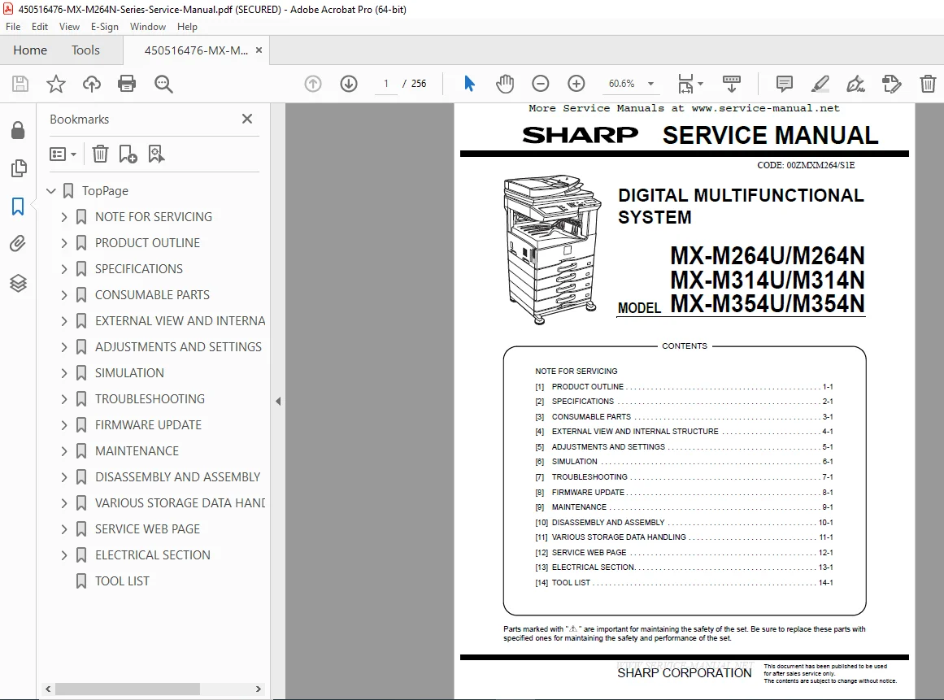Zoom out with minus icon
The height and width of the screenshot is (700, 944).
[541, 84]
